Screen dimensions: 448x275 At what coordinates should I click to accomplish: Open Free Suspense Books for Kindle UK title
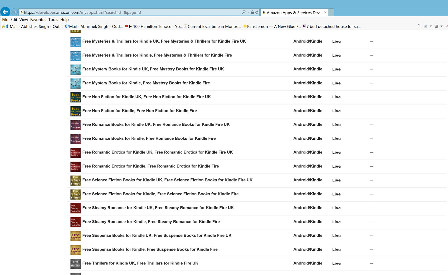157,236
